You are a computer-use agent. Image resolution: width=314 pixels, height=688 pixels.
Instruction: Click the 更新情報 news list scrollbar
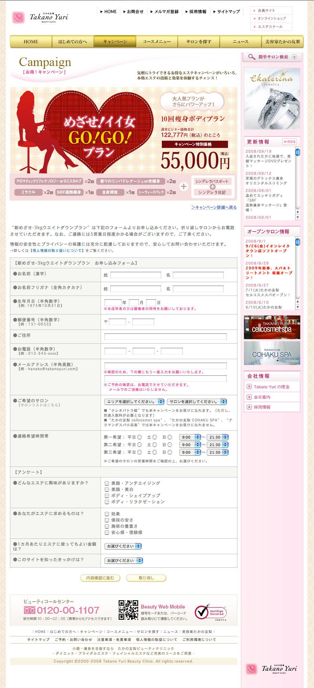pos(298,182)
